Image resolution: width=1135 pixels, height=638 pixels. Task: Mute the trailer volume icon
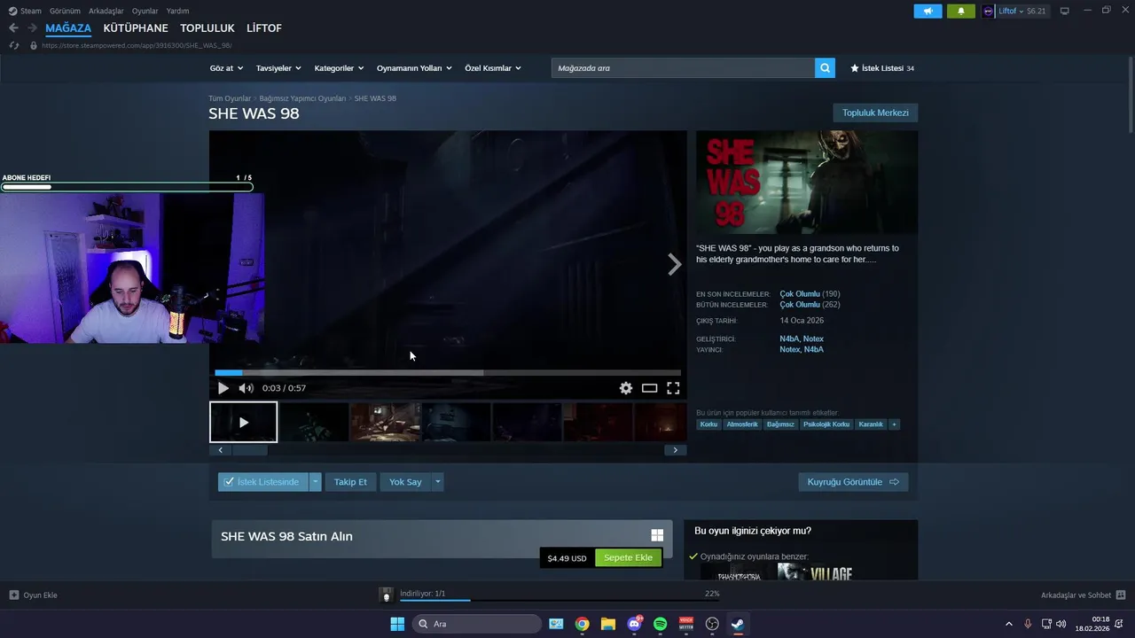246,388
